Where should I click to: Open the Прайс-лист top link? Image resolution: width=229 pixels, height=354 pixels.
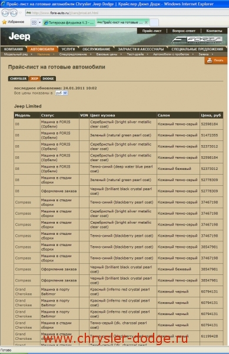pyautogui.click(x=152, y=31)
